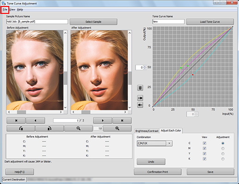Open the Combination C/M/Y/K dropdown
Viewport: 239px width, 184px height.
[x=154, y=143]
